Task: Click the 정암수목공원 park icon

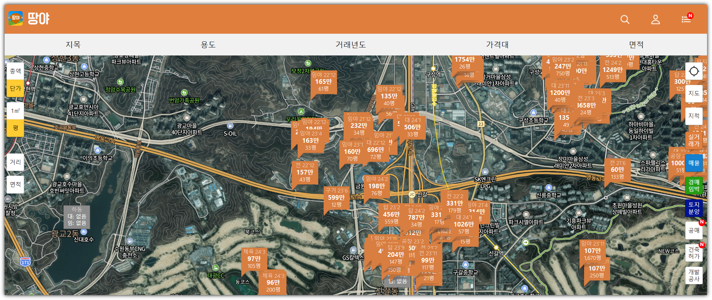Action: coord(120,82)
